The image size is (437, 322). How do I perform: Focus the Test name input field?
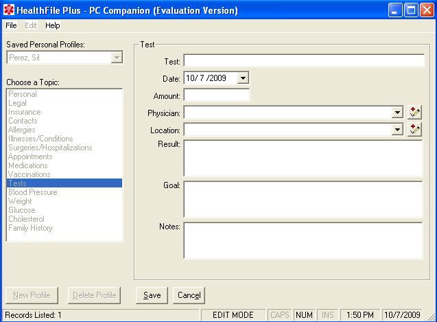(304, 60)
